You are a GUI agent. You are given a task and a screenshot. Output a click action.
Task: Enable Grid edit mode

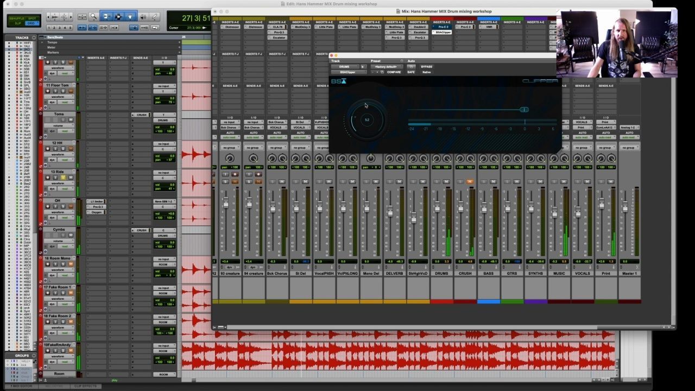[31, 23]
